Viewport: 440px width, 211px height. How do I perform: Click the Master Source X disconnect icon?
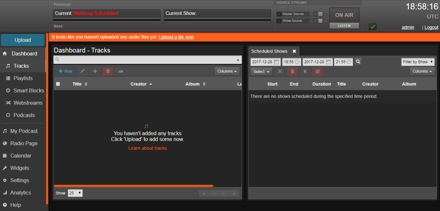[279, 14]
